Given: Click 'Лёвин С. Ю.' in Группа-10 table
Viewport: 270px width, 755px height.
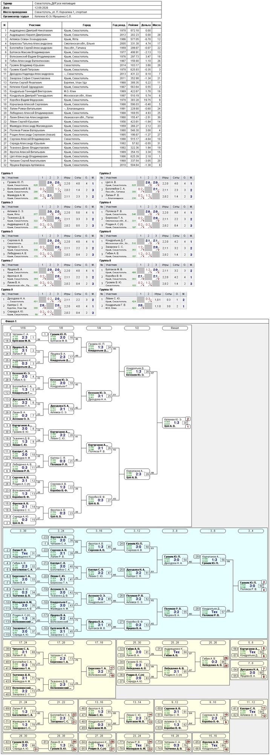Looking at the screenshot, I should point(113,299).
